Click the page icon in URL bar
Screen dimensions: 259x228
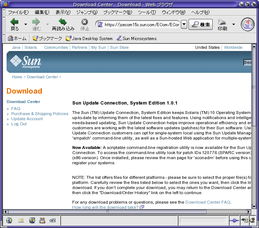tap(100, 24)
